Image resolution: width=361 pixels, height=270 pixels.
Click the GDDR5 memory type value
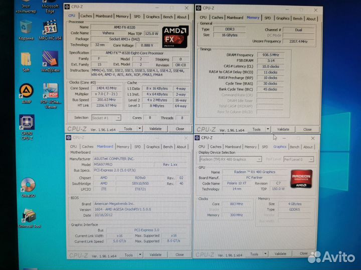pyautogui.click(x=294, y=209)
